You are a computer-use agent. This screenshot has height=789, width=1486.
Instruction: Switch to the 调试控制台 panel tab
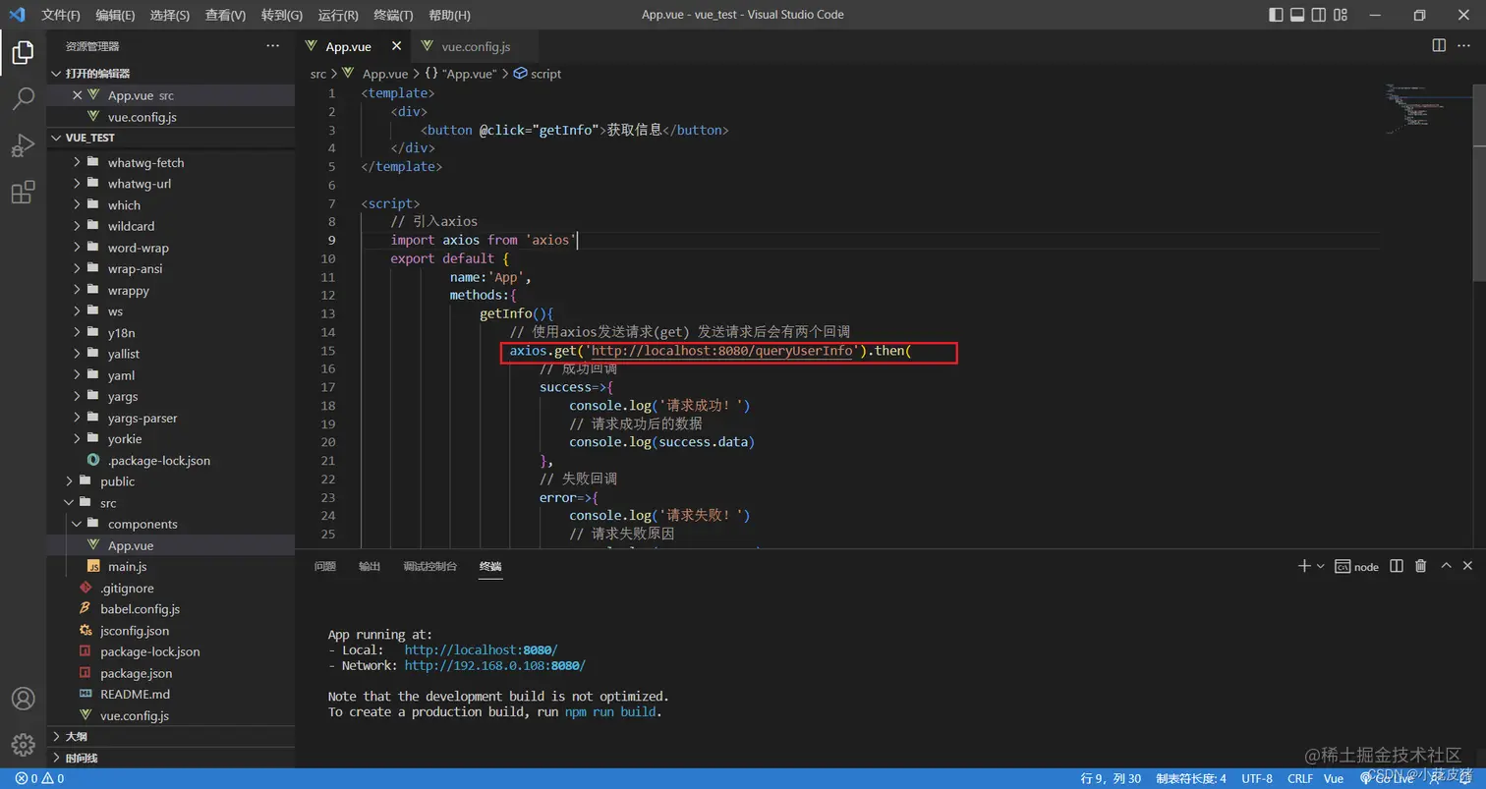coord(430,566)
